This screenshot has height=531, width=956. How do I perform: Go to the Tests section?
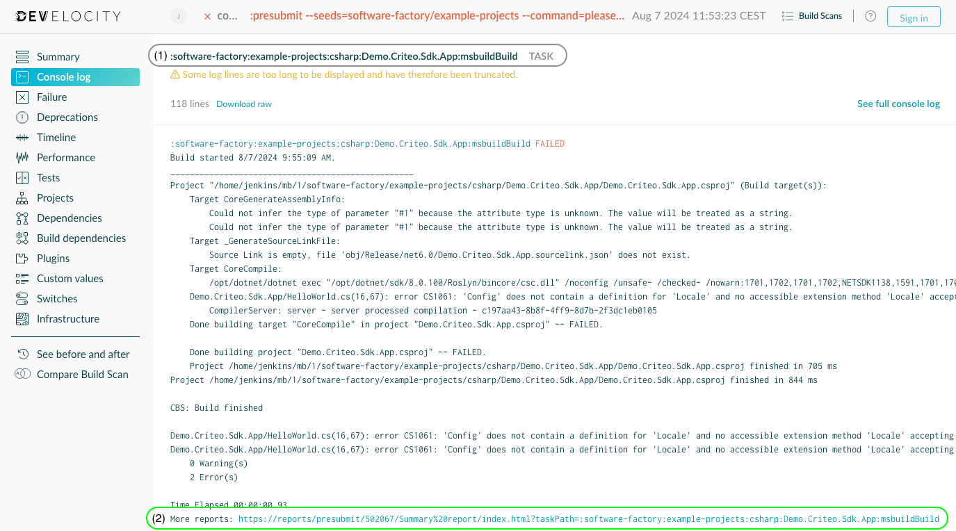pyautogui.click(x=48, y=178)
